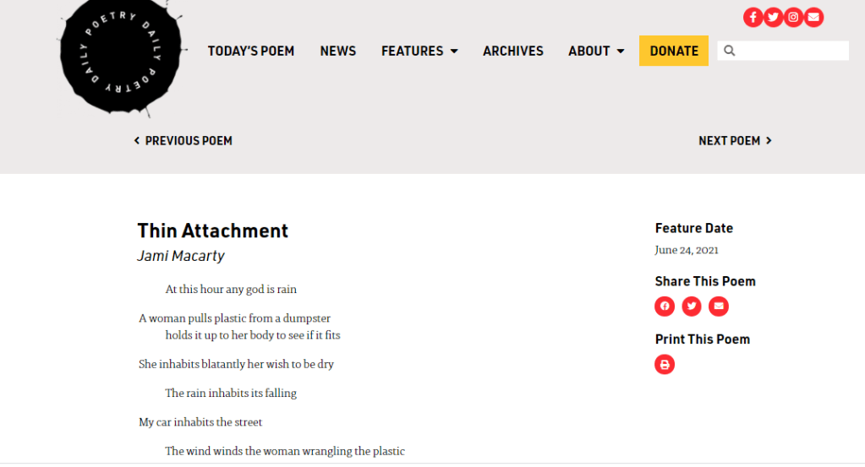
Task: Click the poem title Thin Attachment
Action: [213, 231]
